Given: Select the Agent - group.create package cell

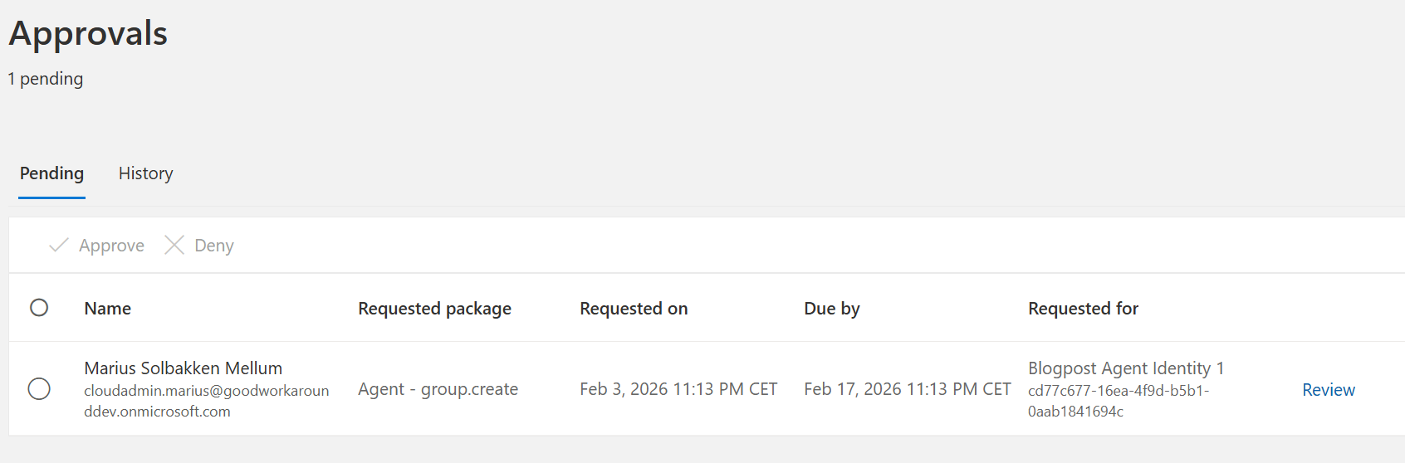Looking at the screenshot, I should (438, 389).
